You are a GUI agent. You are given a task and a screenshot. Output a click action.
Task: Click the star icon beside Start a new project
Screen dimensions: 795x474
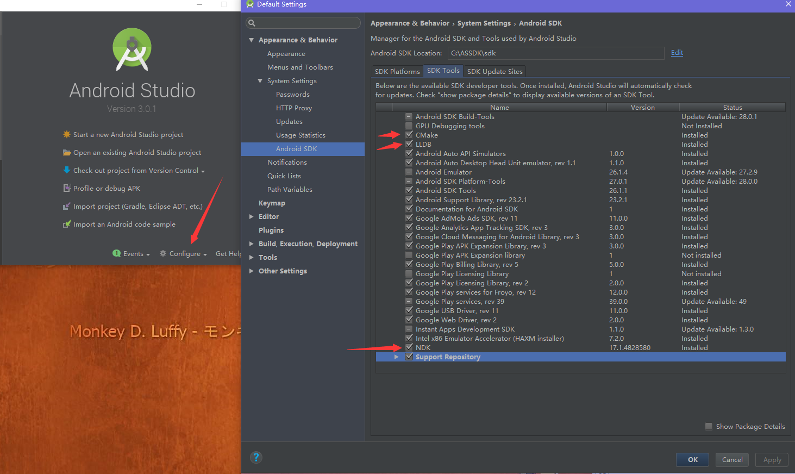click(x=67, y=134)
